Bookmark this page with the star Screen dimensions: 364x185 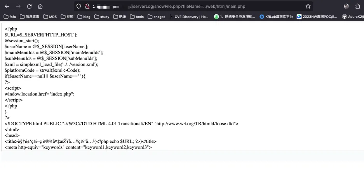tap(308, 6)
